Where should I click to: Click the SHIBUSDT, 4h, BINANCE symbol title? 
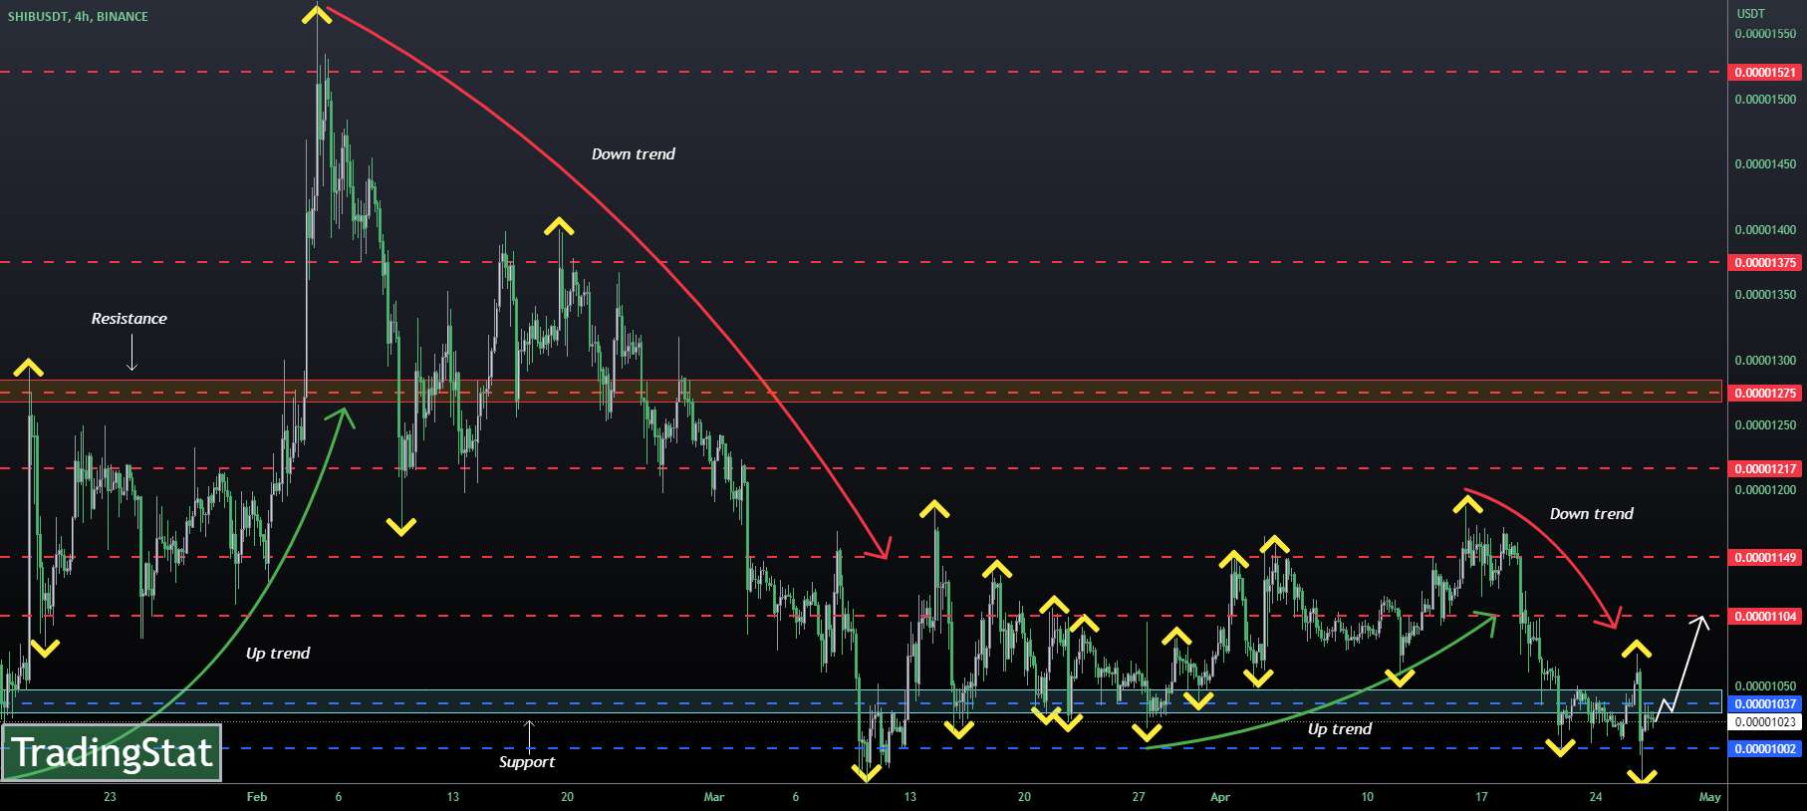point(78,17)
